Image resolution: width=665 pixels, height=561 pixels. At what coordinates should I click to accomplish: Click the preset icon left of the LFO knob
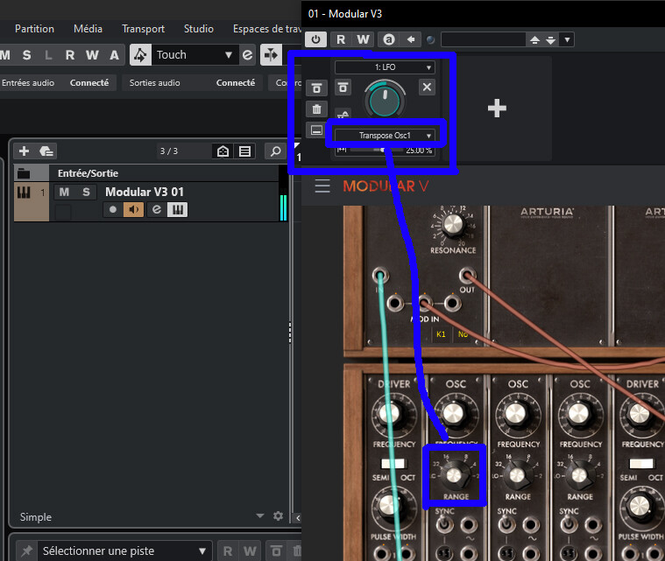click(x=343, y=88)
